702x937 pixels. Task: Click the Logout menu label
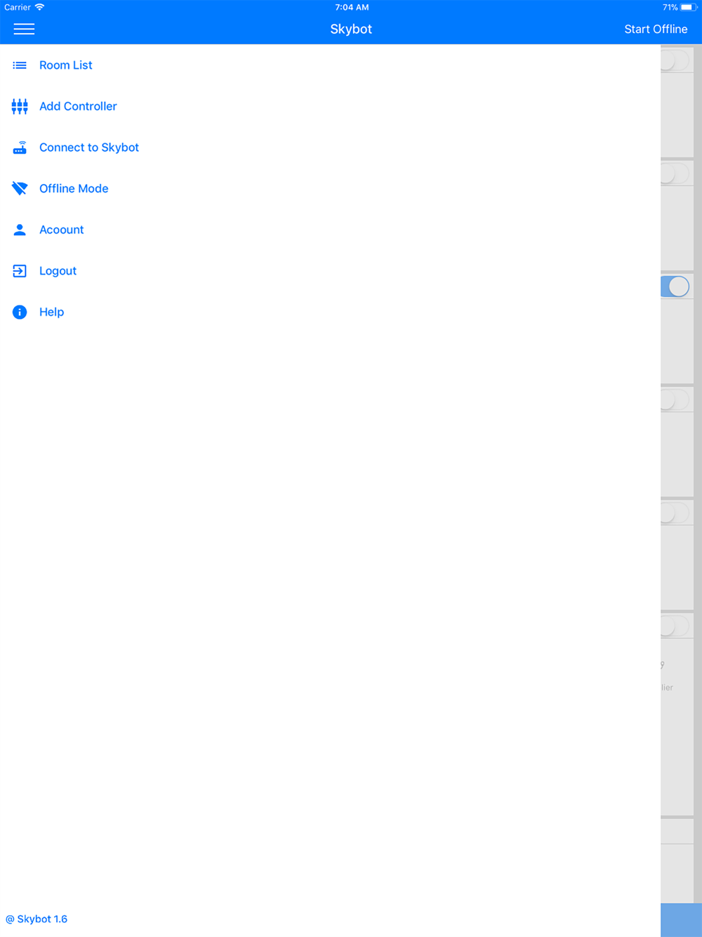pos(58,271)
